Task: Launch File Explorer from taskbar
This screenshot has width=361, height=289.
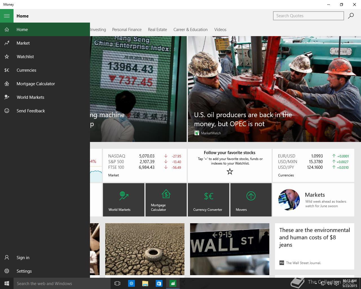Action: pyautogui.click(x=145, y=283)
